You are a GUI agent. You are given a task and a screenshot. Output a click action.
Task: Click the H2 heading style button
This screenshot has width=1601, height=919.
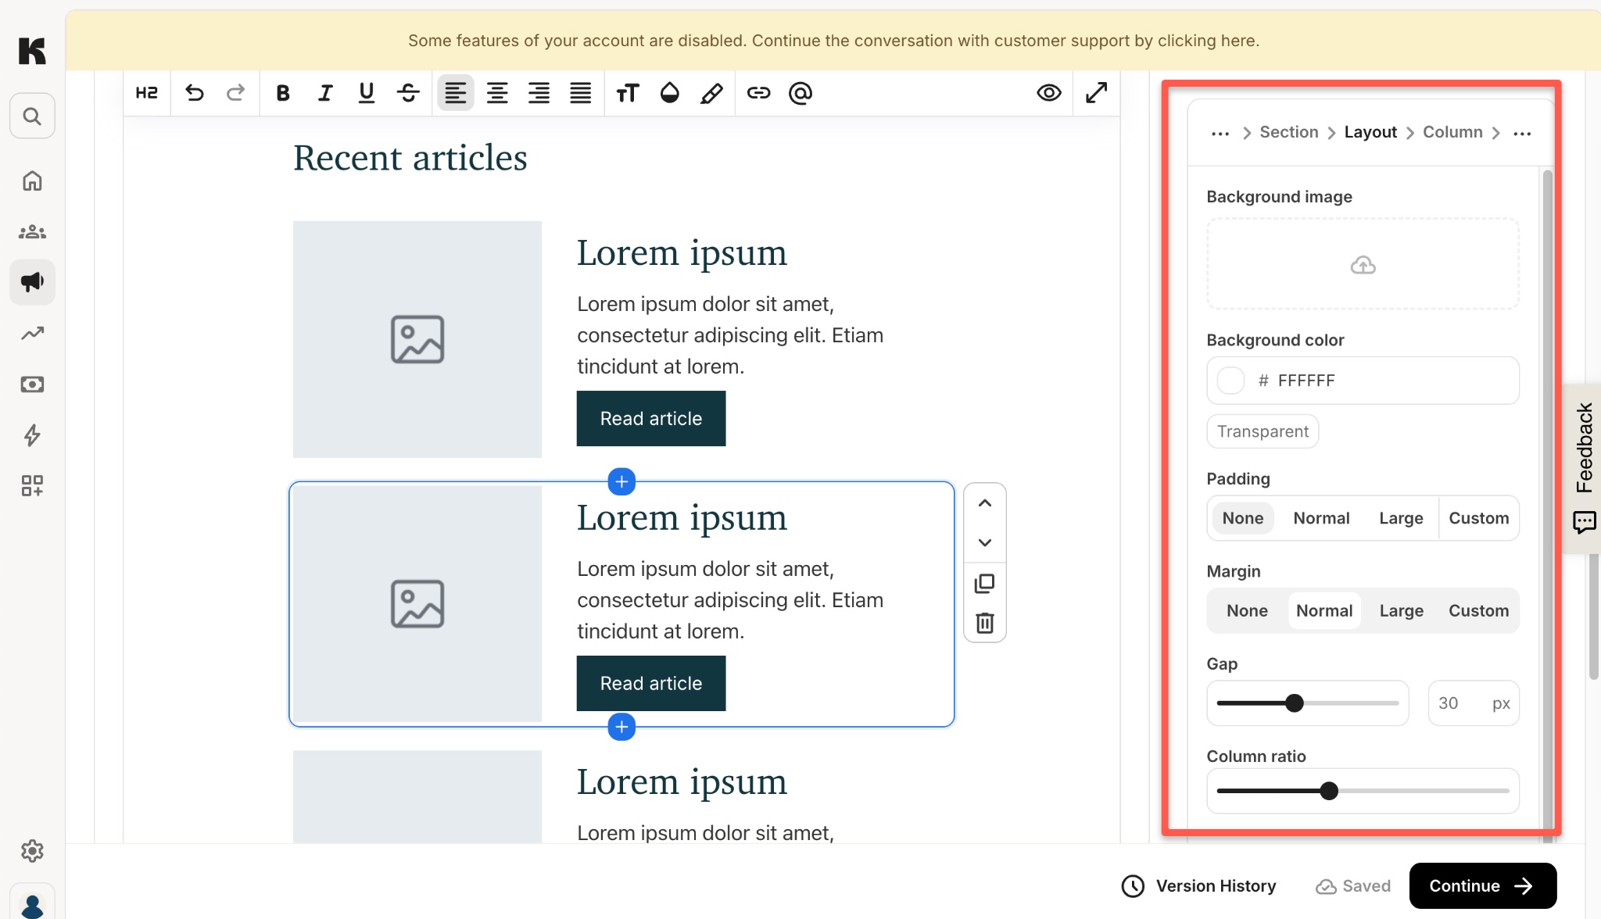point(146,93)
